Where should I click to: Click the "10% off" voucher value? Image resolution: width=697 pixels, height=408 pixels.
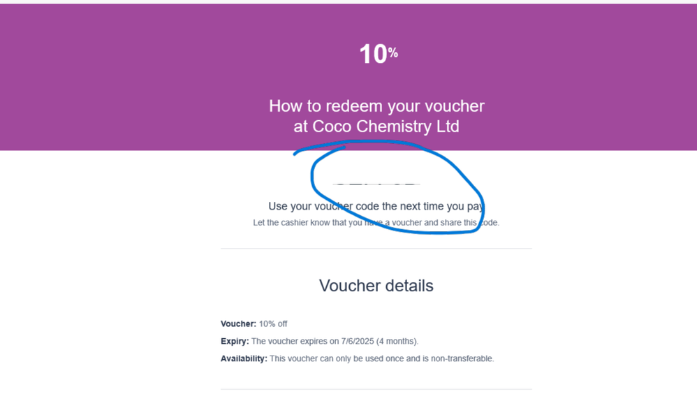(x=273, y=324)
